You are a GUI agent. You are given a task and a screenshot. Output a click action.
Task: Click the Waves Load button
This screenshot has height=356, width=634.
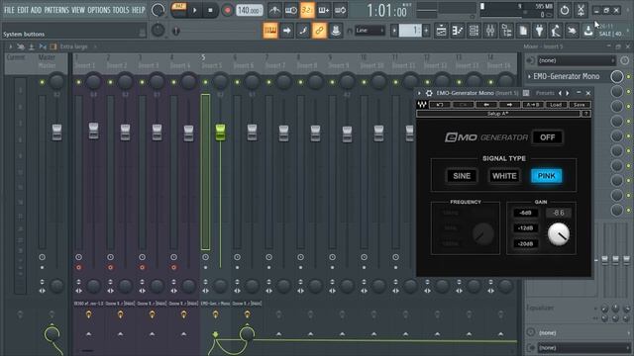(556, 105)
